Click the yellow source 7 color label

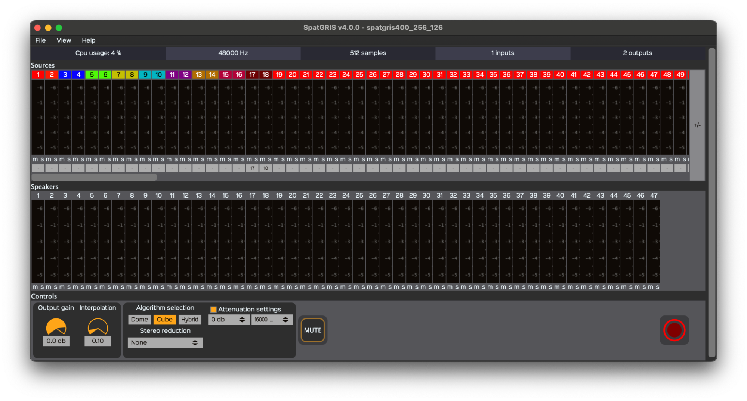point(118,75)
